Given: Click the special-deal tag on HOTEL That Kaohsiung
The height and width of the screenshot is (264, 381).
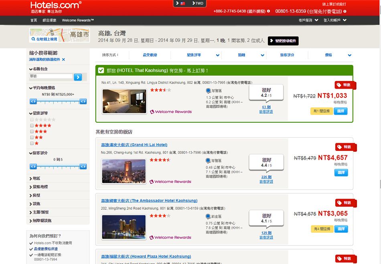Looking at the screenshot, I should pyautogui.click(x=345, y=85).
